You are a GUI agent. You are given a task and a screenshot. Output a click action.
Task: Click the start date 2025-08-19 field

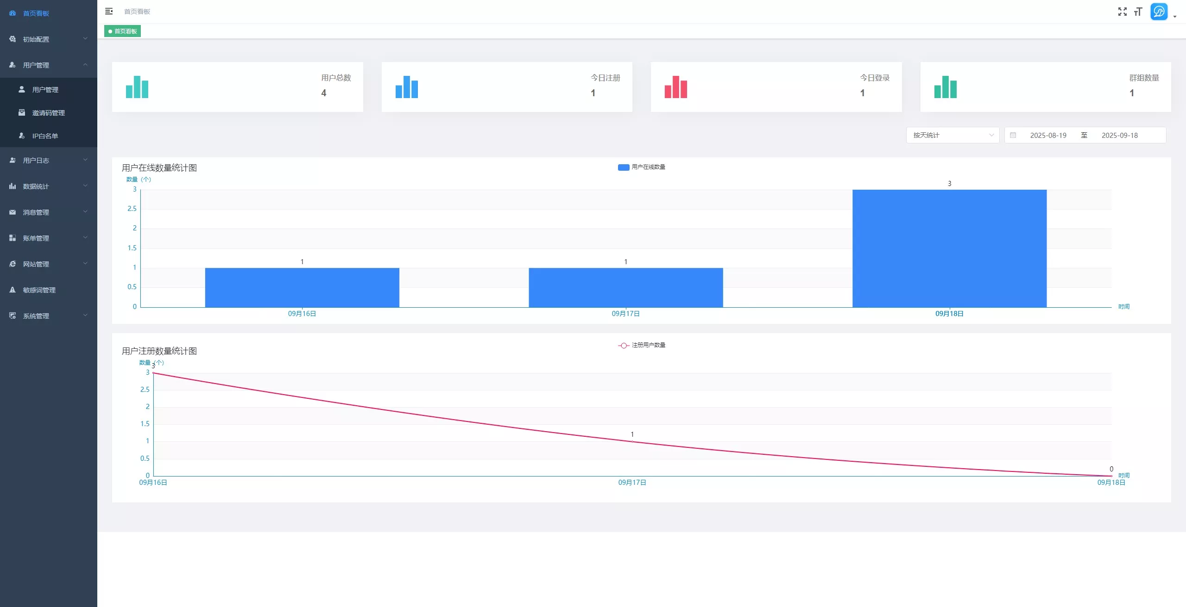click(1048, 135)
